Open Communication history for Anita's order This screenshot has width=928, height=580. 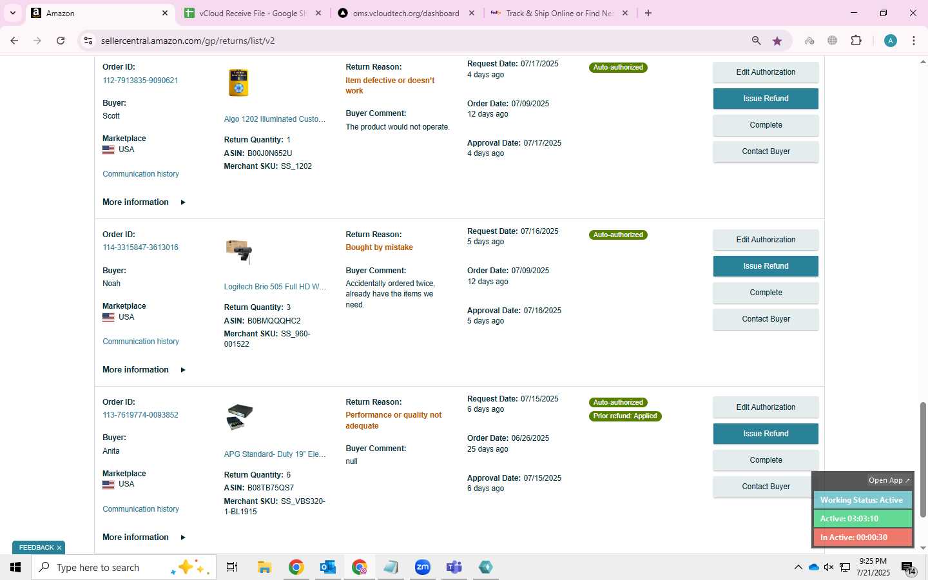(140, 509)
